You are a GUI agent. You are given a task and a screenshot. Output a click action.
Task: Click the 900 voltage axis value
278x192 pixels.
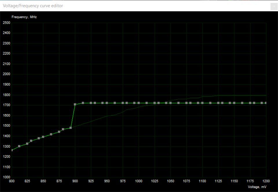tap(75, 181)
